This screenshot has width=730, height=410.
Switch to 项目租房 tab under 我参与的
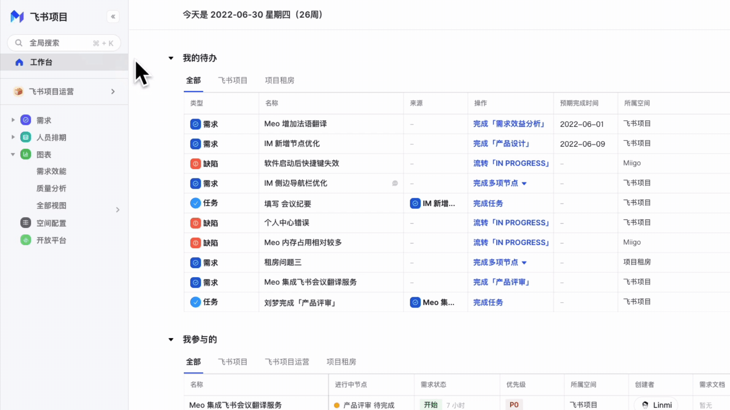341,362
